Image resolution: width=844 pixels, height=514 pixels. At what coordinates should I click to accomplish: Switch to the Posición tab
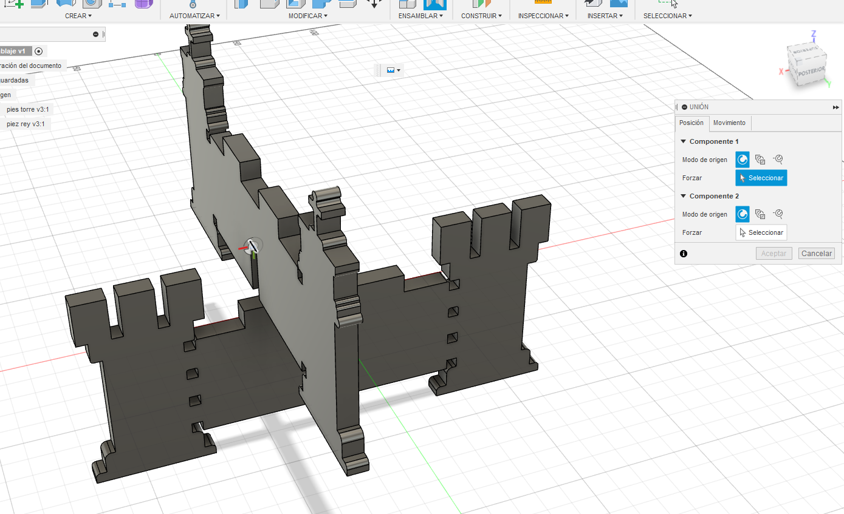coord(691,123)
